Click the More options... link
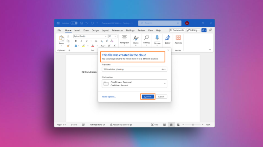Viewport: 263px width, 147px height. pos(109,97)
